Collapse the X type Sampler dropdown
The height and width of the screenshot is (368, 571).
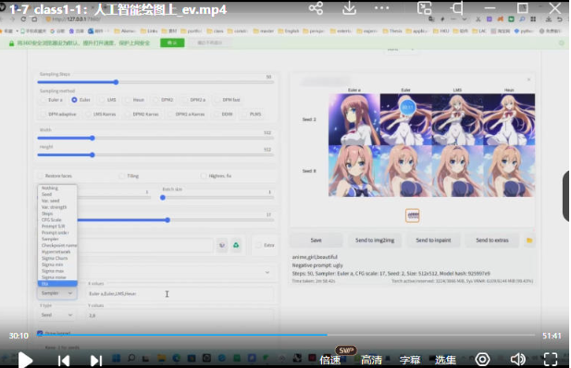pos(56,293)
